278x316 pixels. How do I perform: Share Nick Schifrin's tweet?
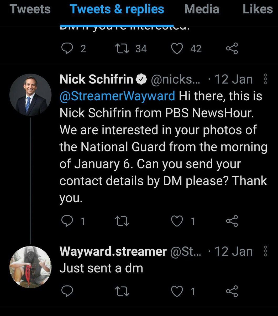click(232, 221)
